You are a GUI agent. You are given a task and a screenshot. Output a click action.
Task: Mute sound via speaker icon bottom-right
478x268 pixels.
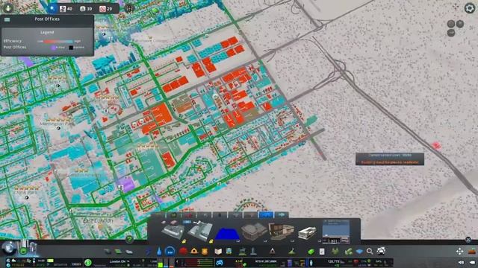pyautogui.click(x=461, y=263)
